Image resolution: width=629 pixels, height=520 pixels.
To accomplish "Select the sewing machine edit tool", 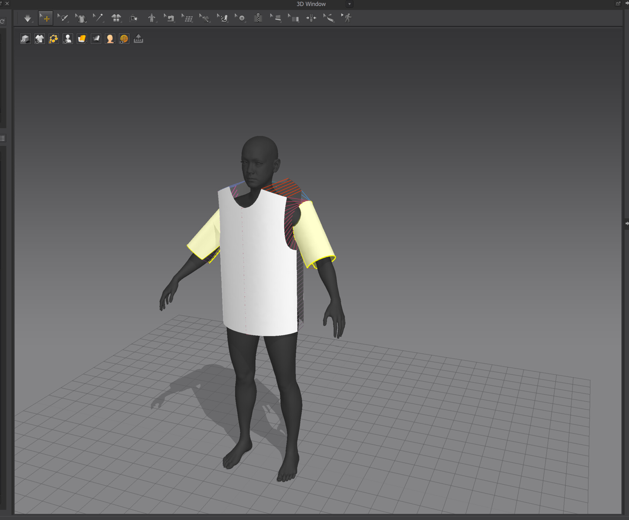I will click(169, 18).
